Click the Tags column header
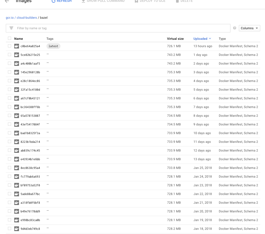The image size is (265, 234). coord(50,39)
